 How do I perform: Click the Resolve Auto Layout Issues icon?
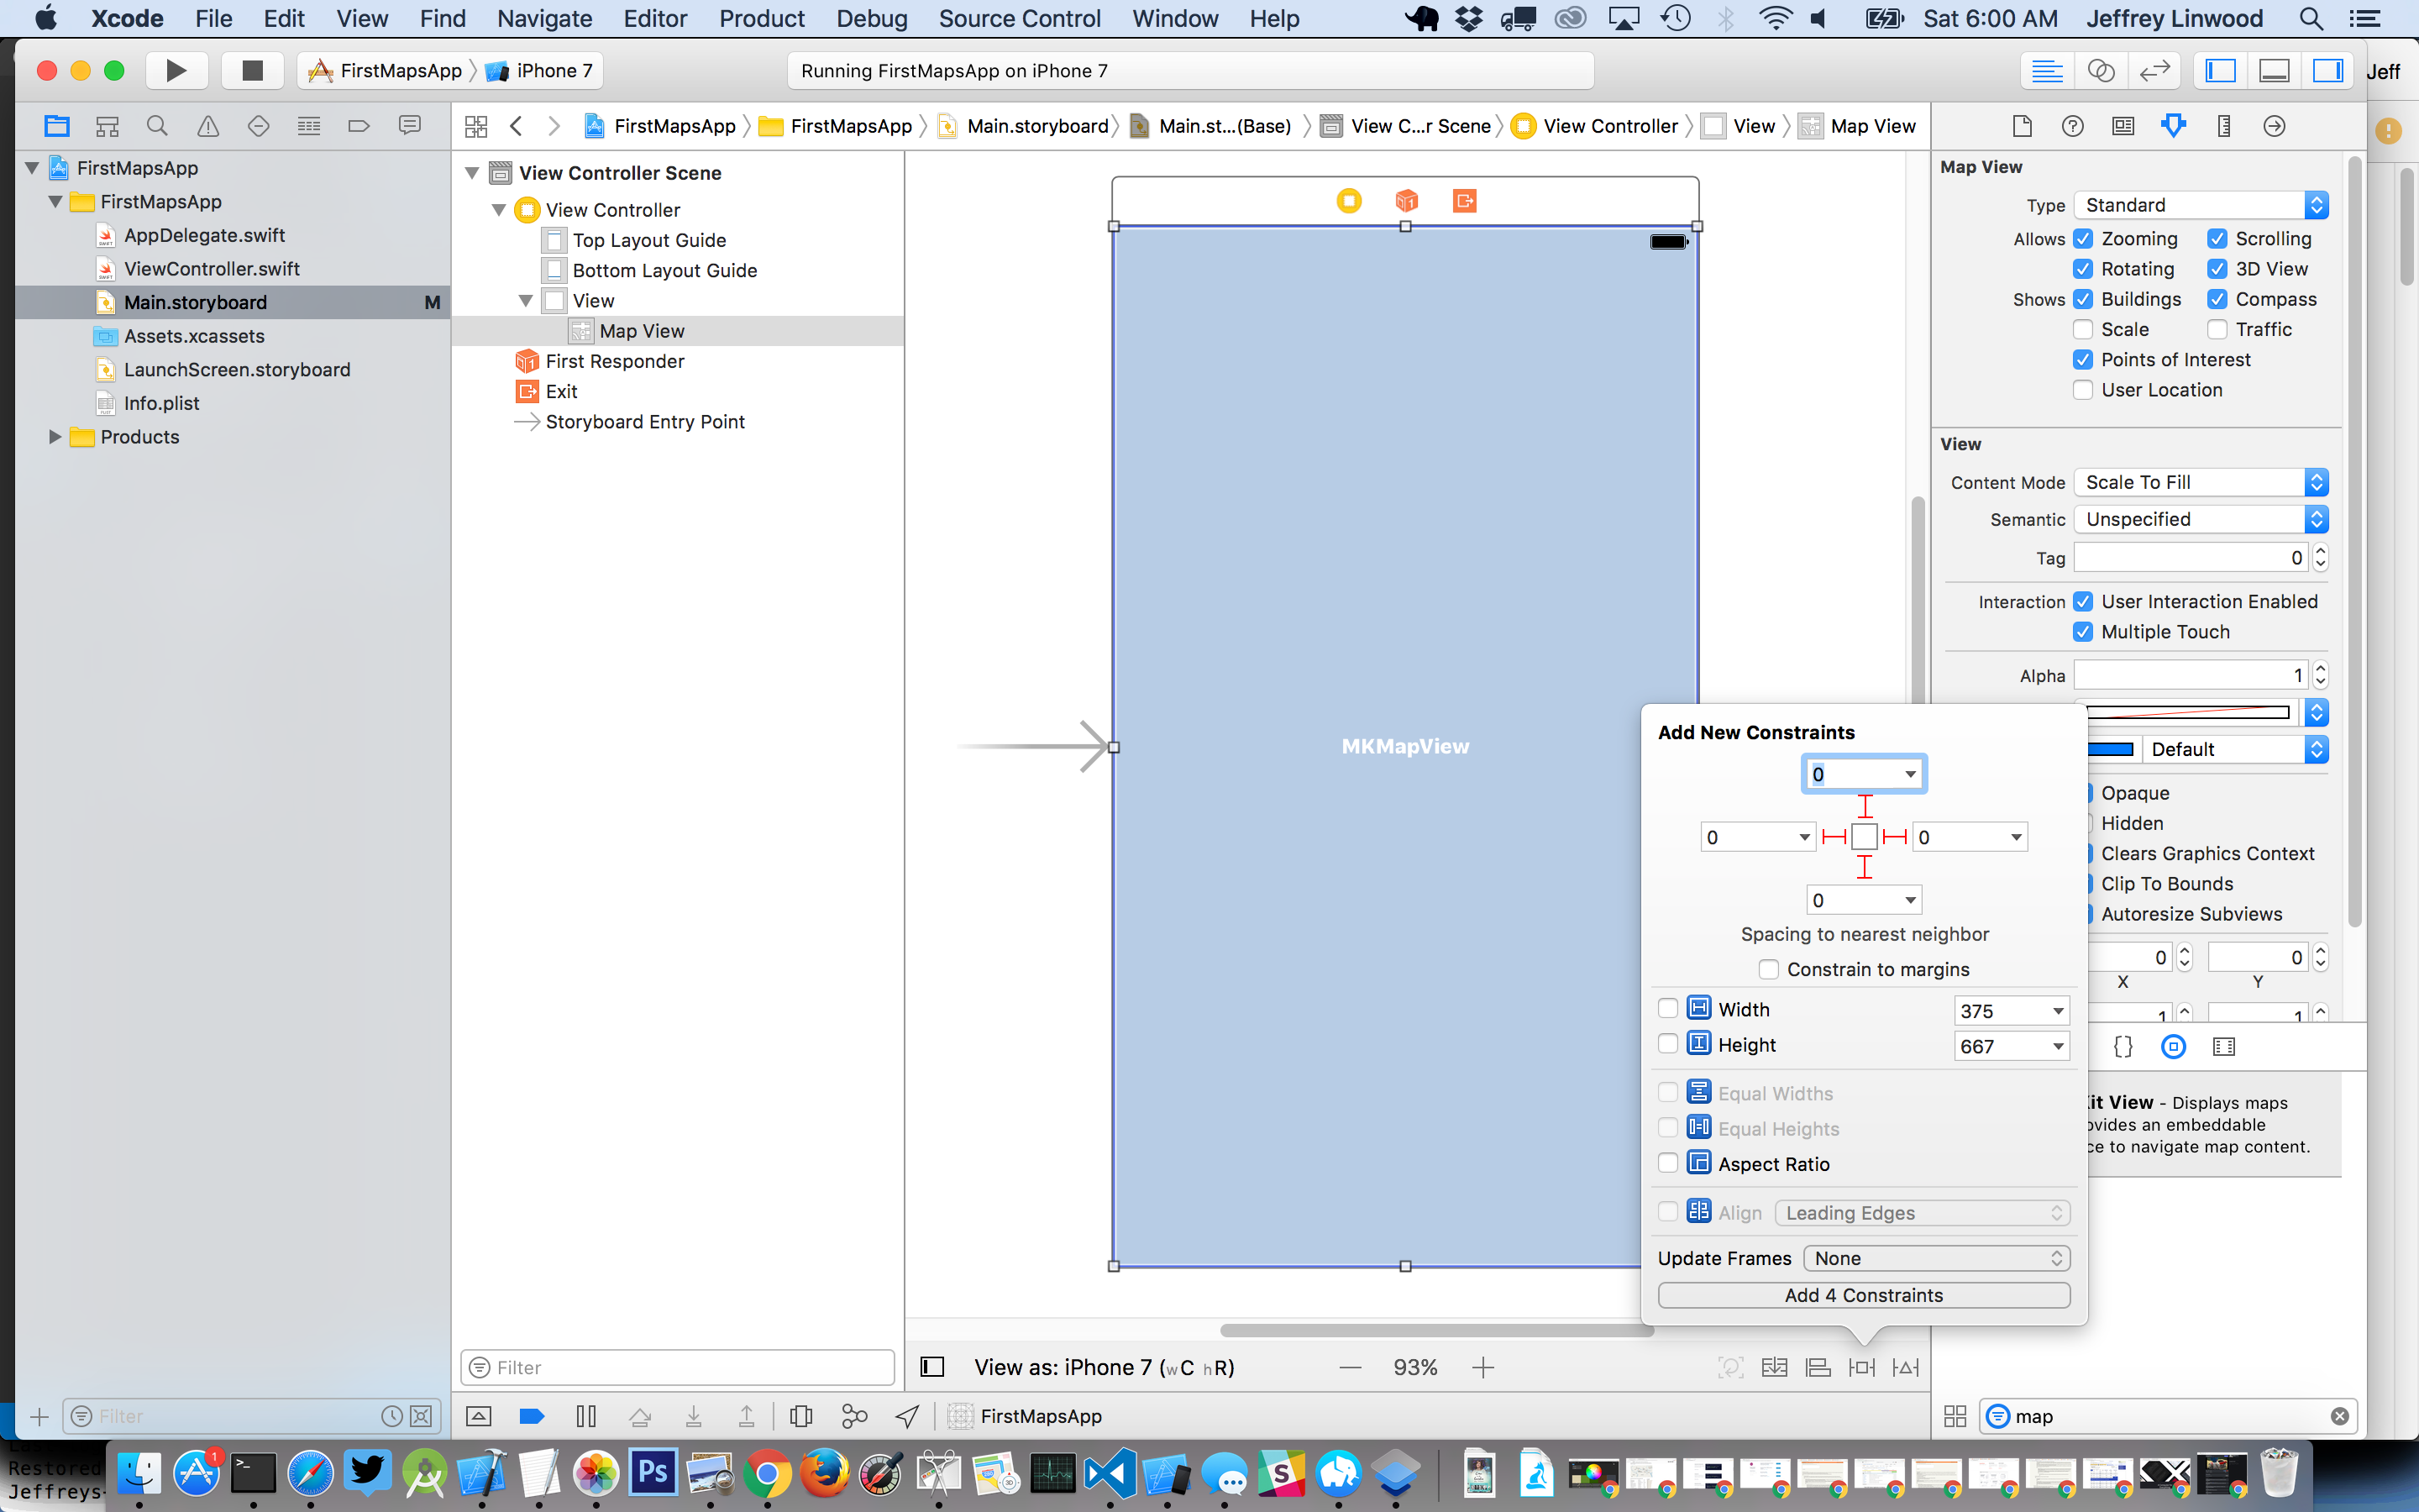(1904, 1367)
